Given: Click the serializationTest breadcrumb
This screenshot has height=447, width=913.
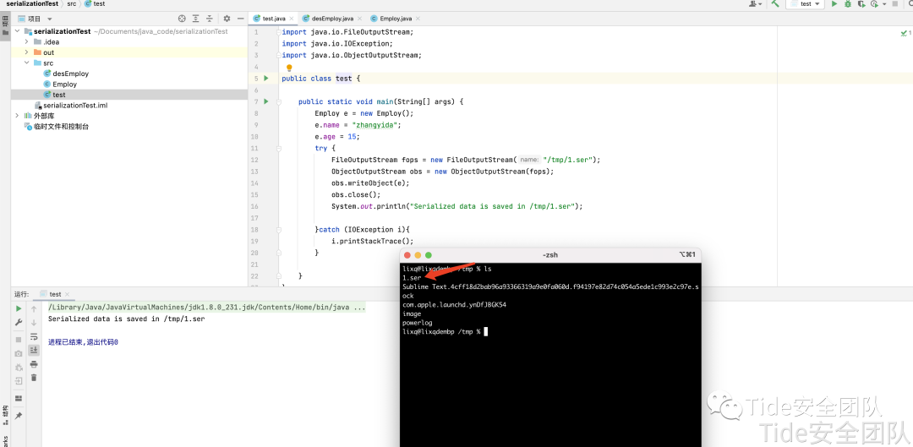Looking at the screenshot, I should 33,3.
